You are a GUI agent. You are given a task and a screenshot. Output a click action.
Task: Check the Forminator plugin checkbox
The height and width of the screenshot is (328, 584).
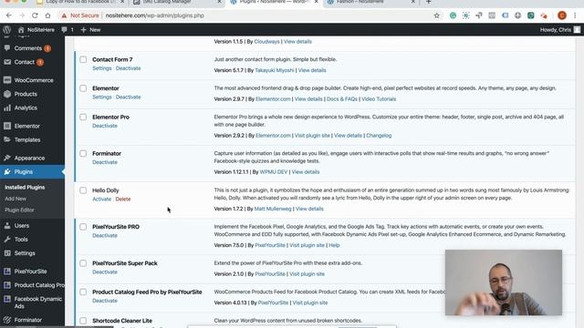pyautogui.click(x=83, y=154)
